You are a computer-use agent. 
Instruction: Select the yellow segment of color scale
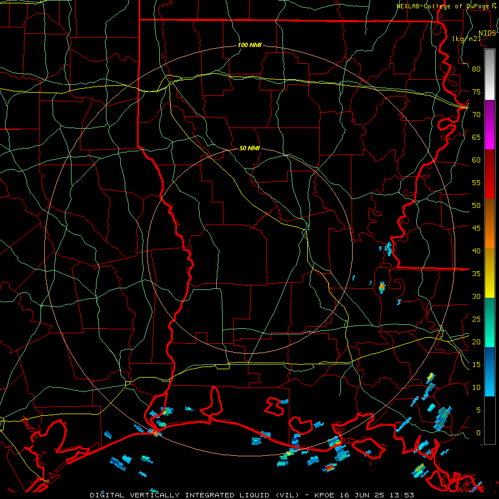coord(490,273)
